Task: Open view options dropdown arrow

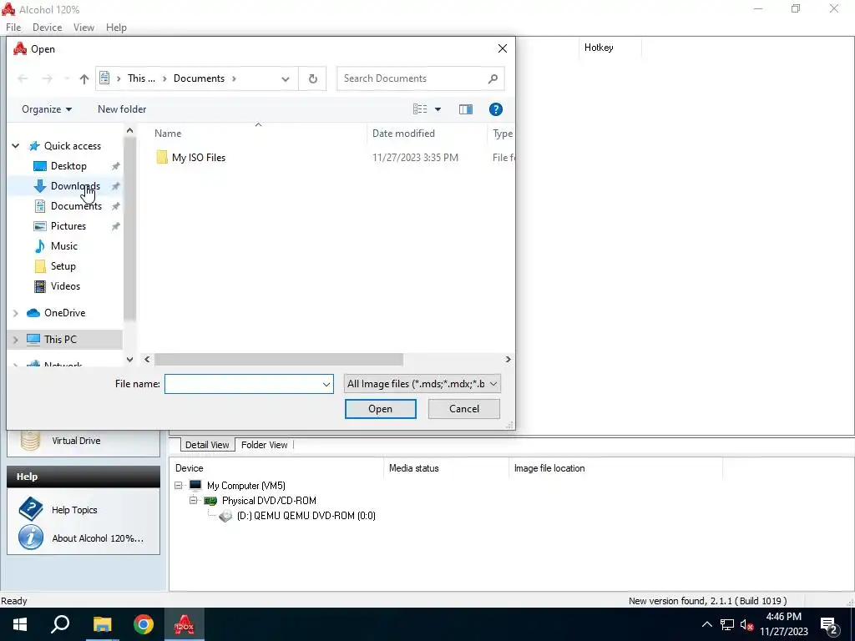Action: point(438,109)
